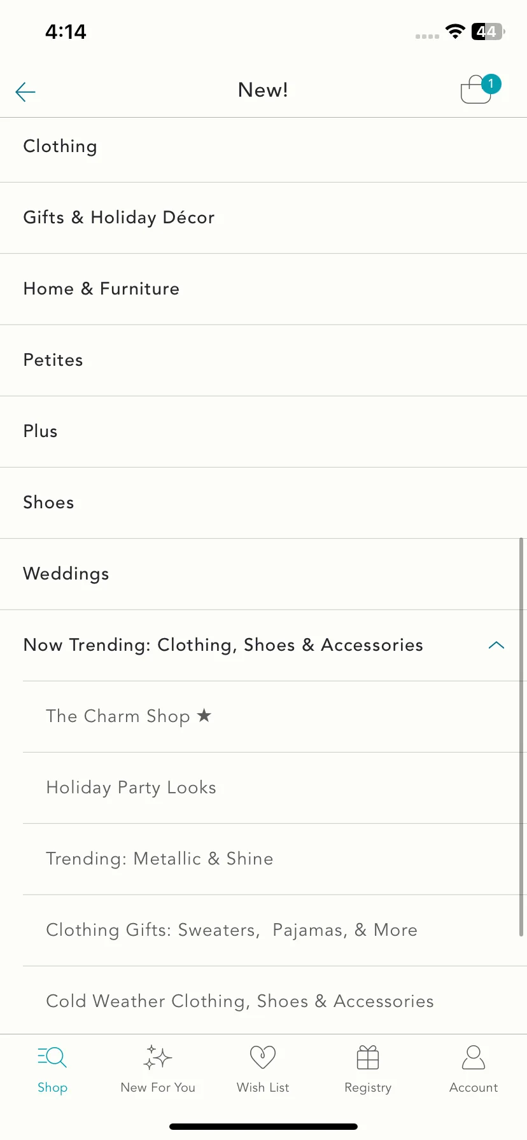Click the vertical scrollbar indicator
The width and height of the screenshot is (527, 1140).
point(521,737)
